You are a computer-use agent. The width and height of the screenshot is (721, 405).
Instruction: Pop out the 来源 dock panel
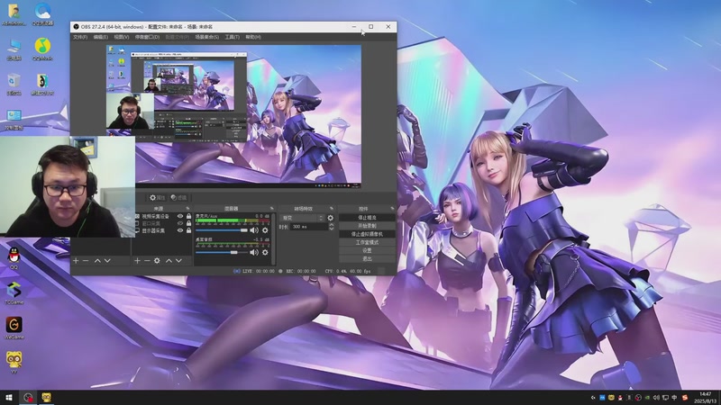[x=187, y=209]
